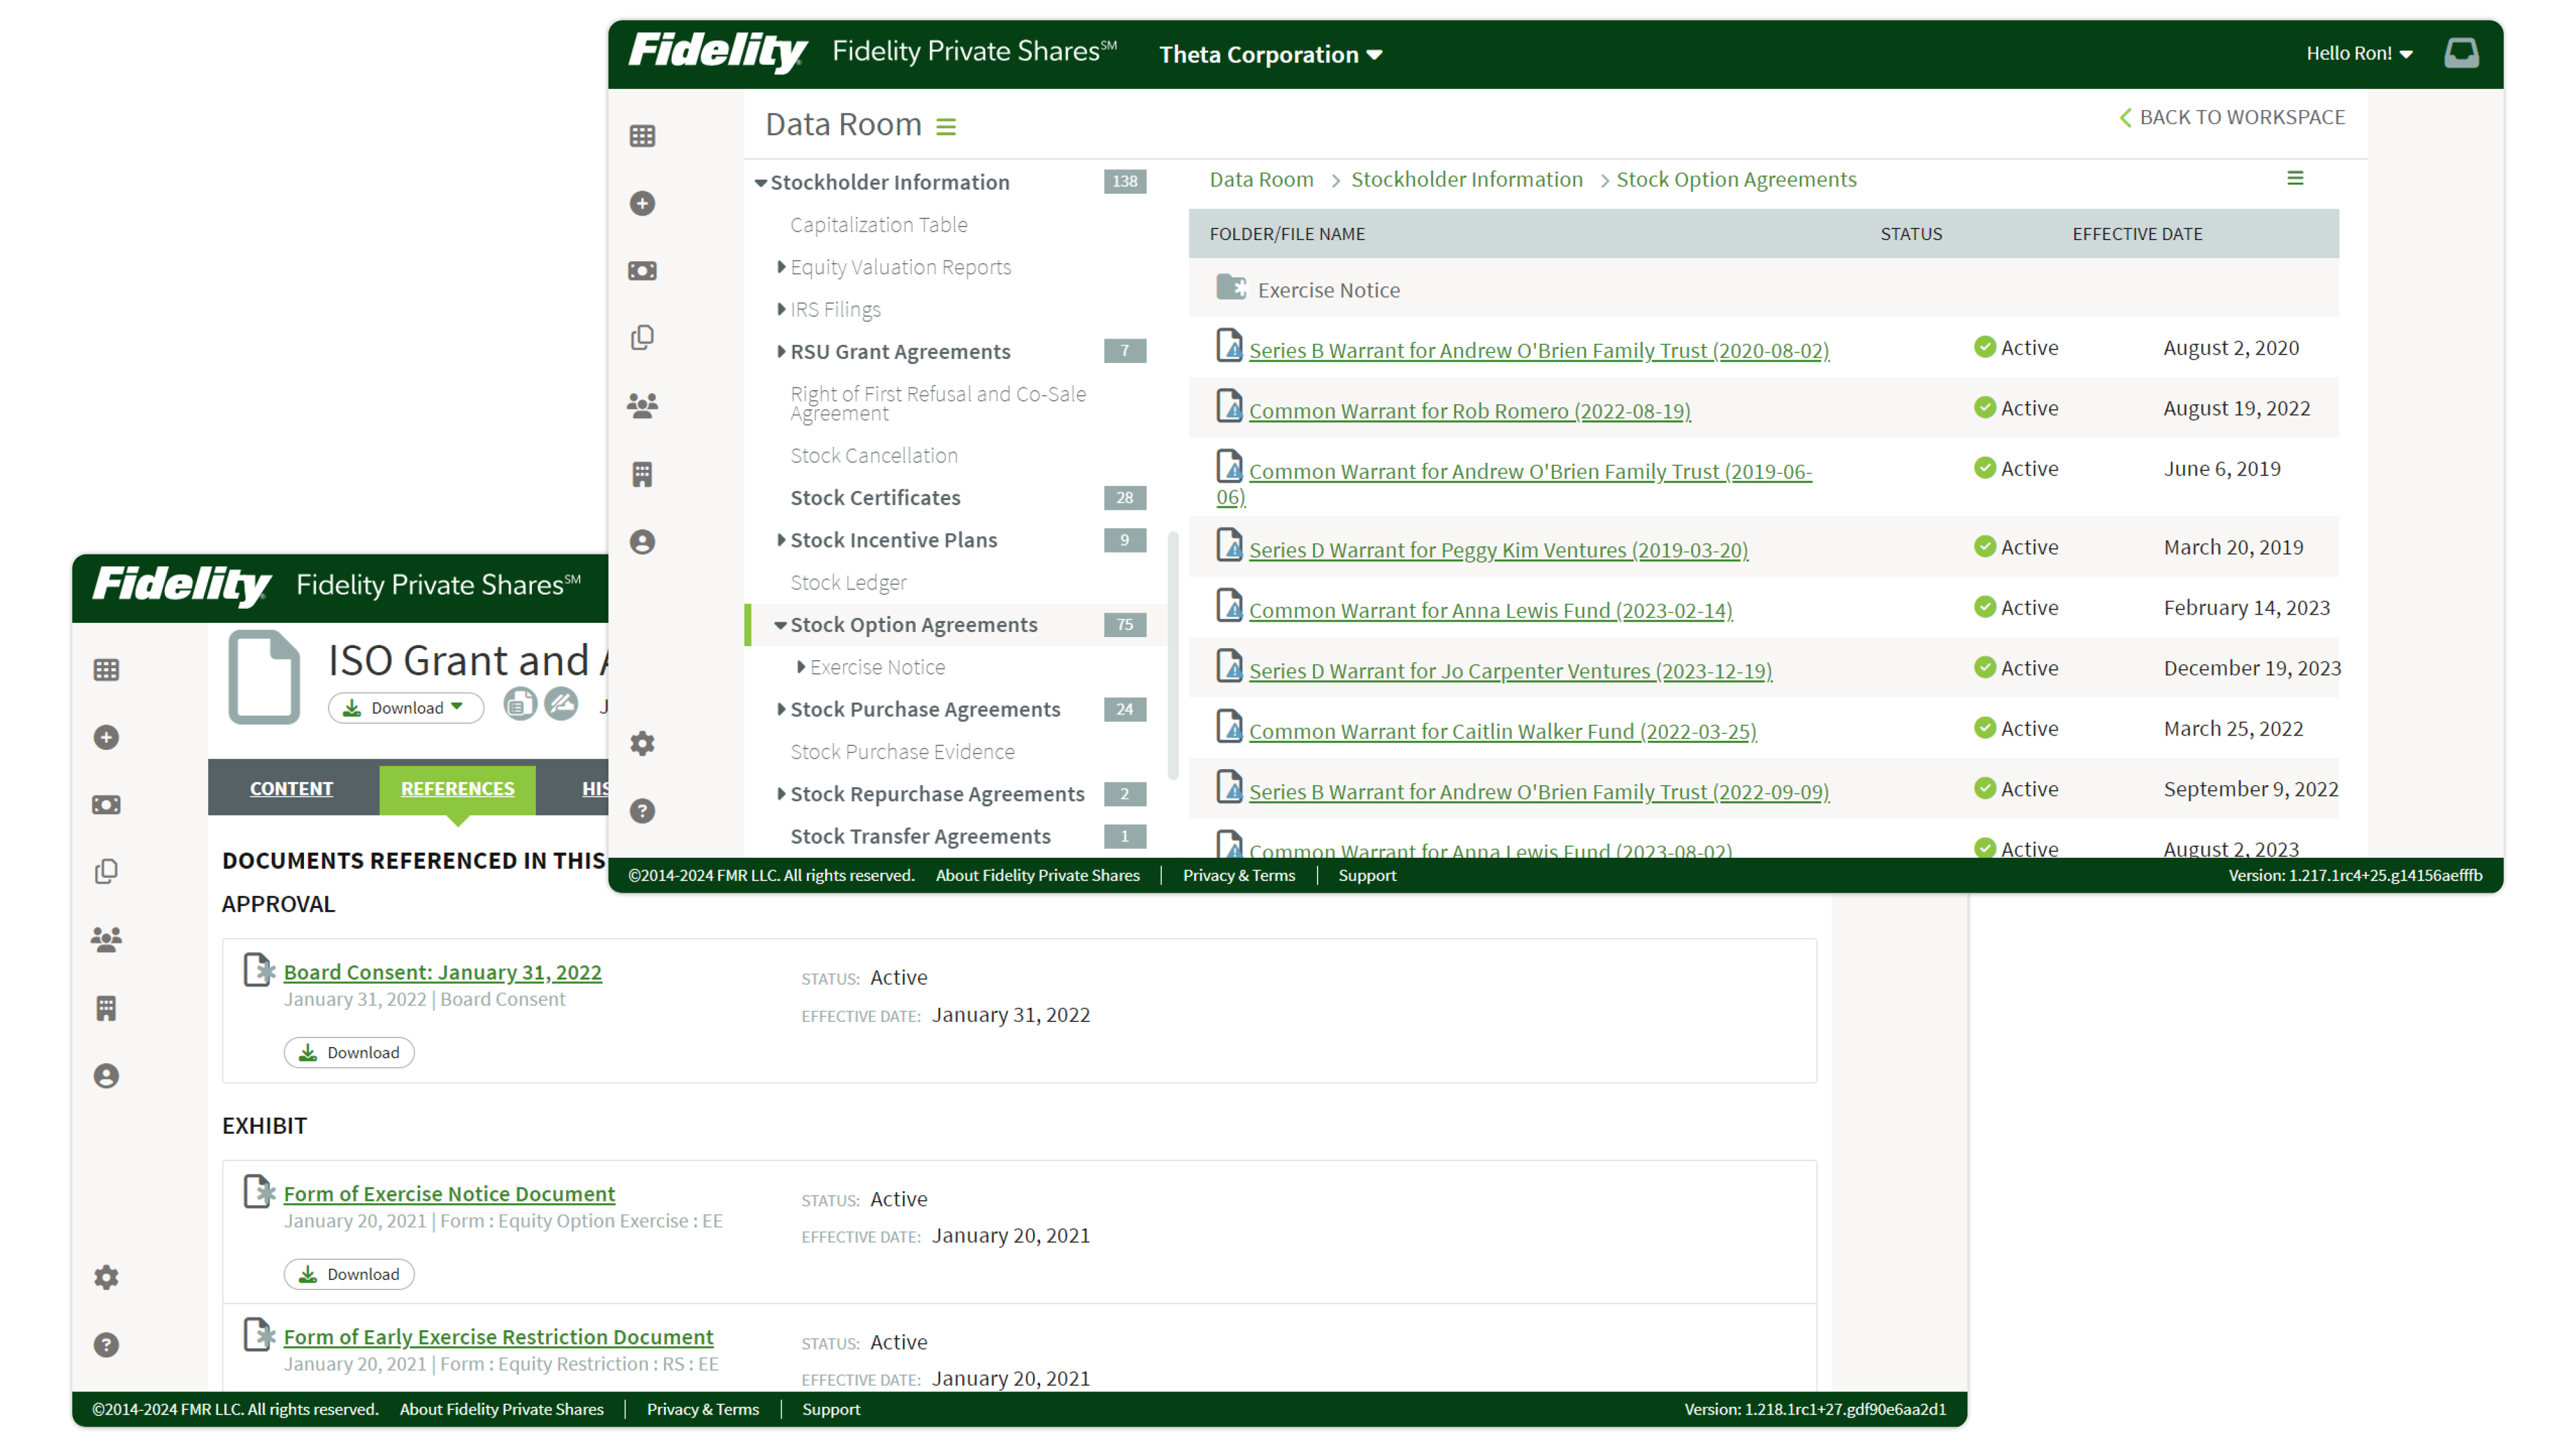Click the user profile icon in the ISO Grant window sidebar
Screen dimensions: 2576x1448
[x=106, y=1076]
